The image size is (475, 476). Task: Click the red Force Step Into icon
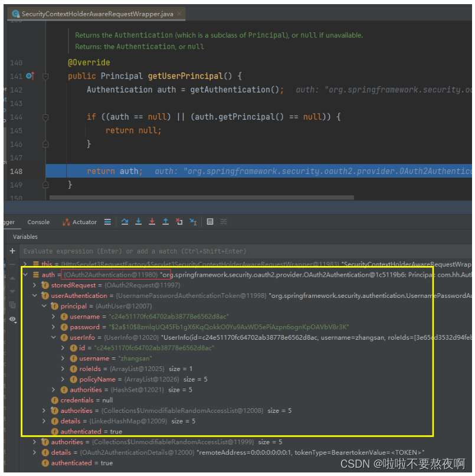point(152,222)
